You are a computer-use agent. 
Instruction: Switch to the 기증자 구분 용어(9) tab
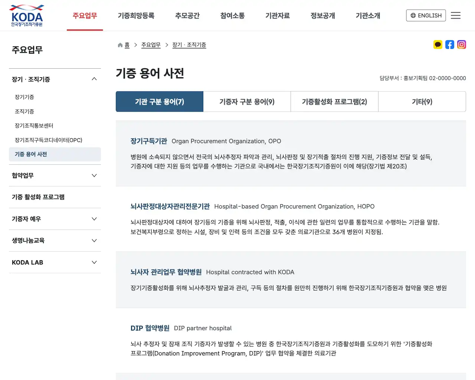(x=247, y=101)
